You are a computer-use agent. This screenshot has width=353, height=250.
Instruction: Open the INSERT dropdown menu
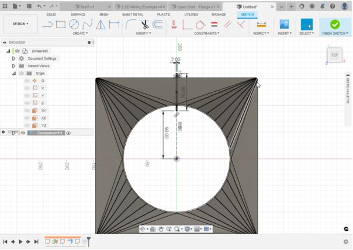285,33
